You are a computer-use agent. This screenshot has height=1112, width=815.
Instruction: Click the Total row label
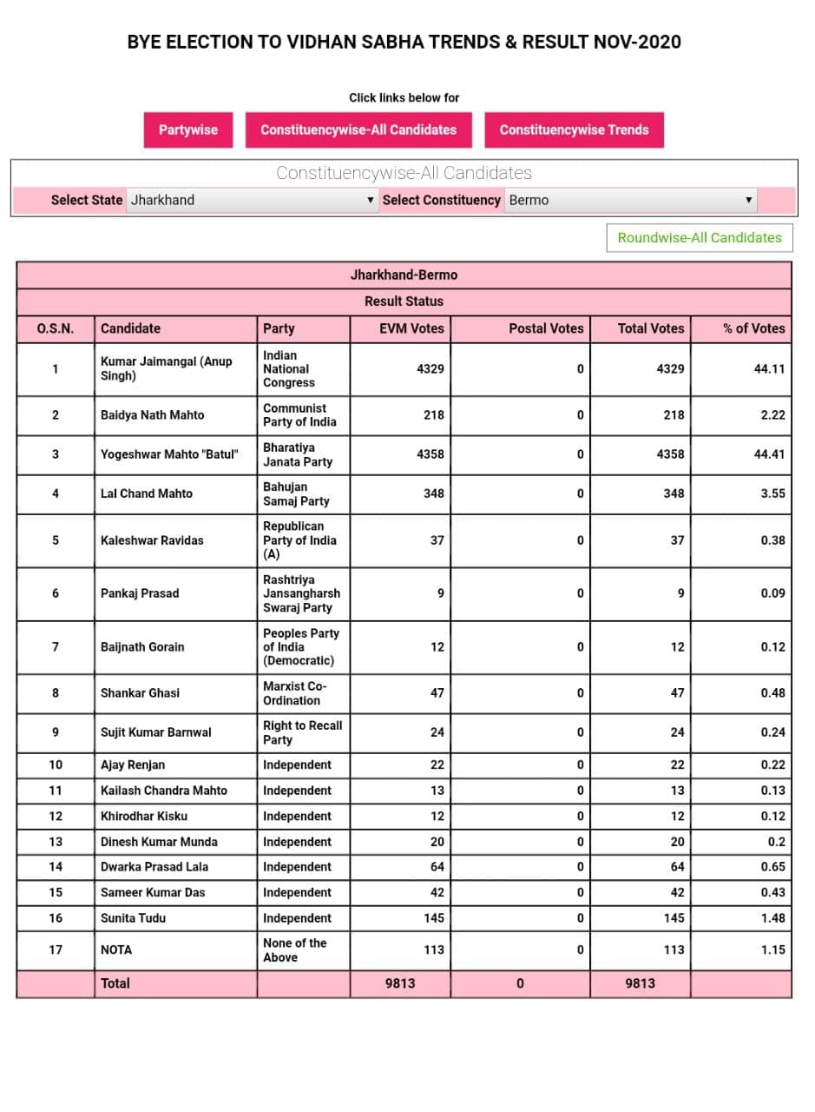115,983
